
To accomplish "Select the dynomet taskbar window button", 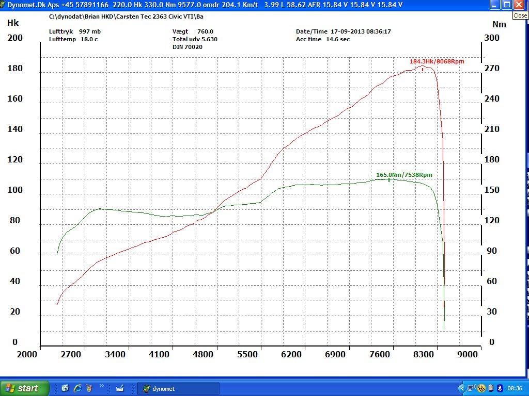I will click(x=178, y=388).
